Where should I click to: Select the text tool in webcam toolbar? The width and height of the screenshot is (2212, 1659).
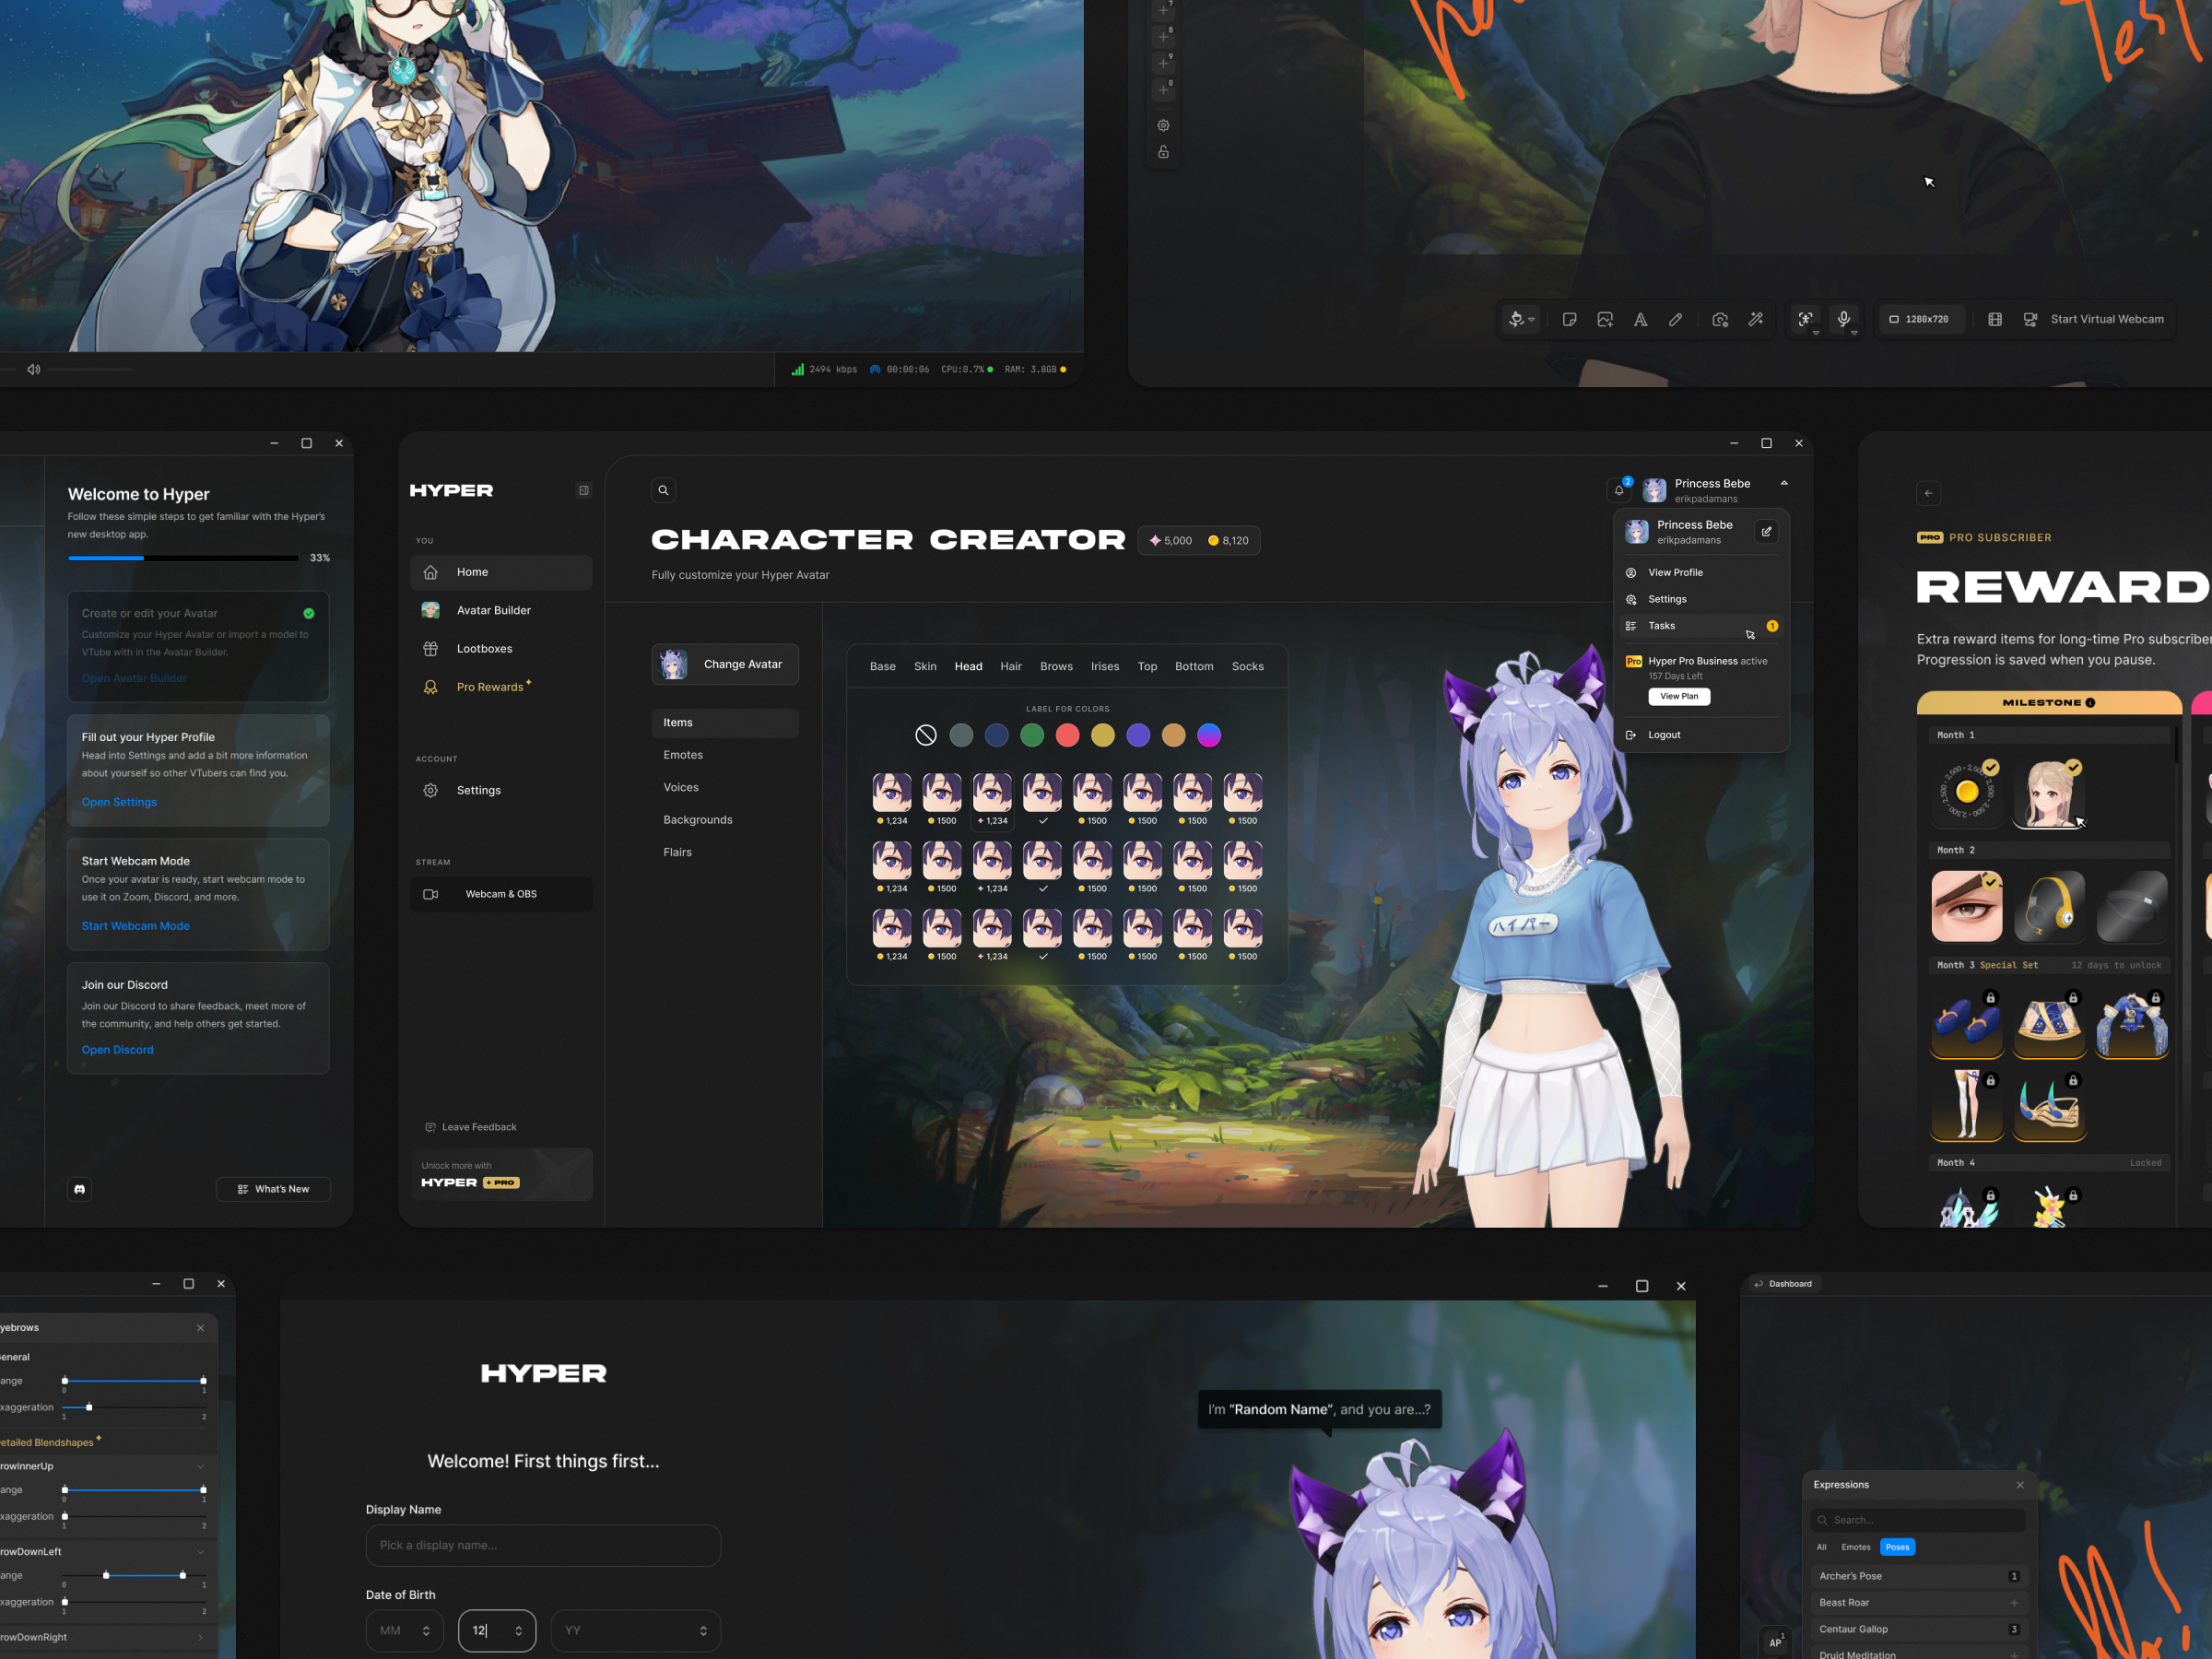pyautogui.click(x=1641, y=320)
